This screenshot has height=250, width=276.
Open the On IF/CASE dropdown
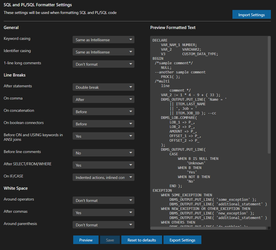coord(103,177)
